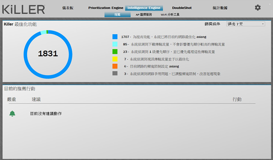
Task: Select the Intelligence Engine tab
Action: click(x=144, y=8)
